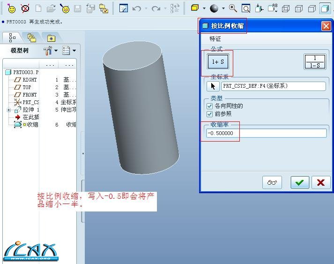This screenshot has height=264, width=334.
Task: Switch to the folder browser tab
Action: (x=32, y=38)
